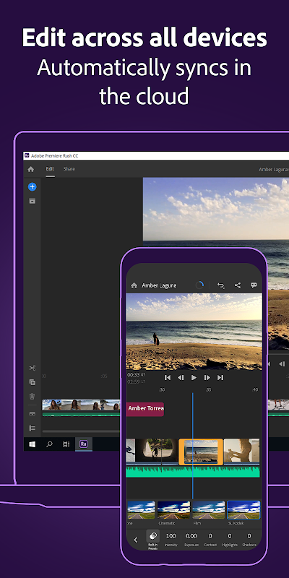Click the trash delete icon
This screenshot has height=578, width=289.
[x=32, y=397]
